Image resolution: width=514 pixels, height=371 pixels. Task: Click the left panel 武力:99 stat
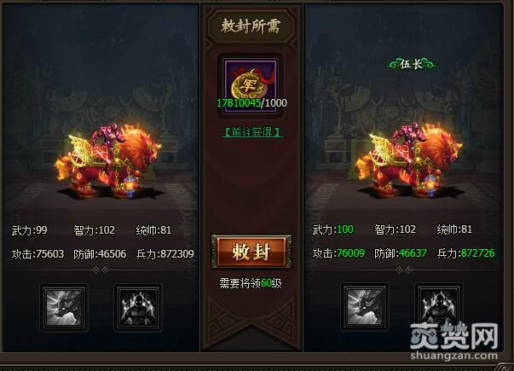click(30, 230)
